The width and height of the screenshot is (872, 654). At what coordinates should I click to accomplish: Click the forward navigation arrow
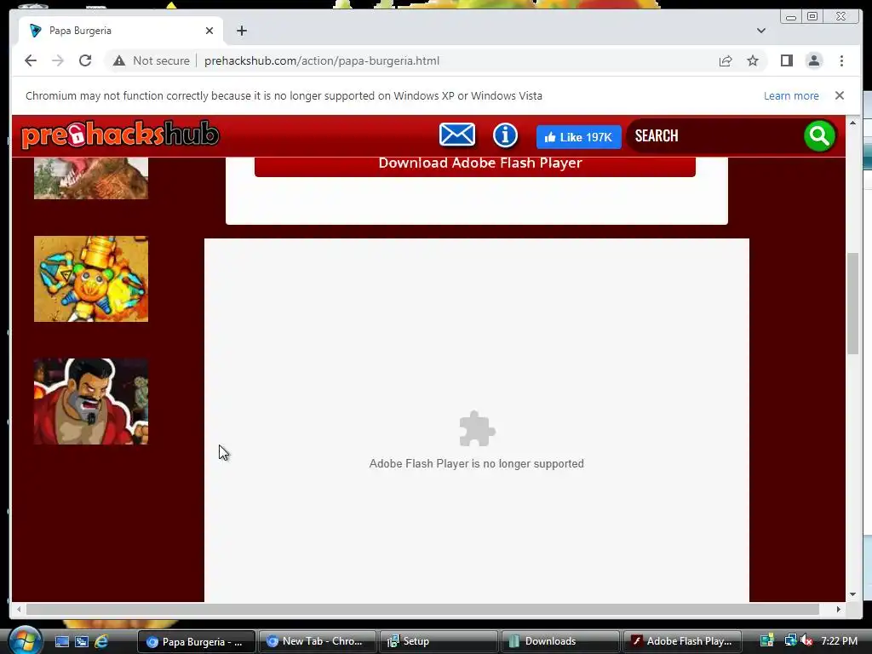[x=58, y=60]
